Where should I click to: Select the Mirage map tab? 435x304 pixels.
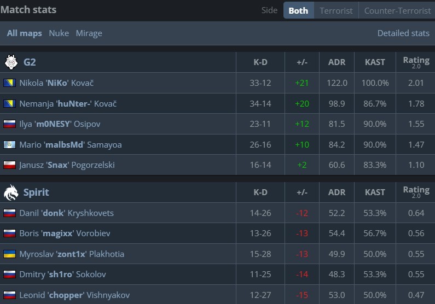coord(89,33)
